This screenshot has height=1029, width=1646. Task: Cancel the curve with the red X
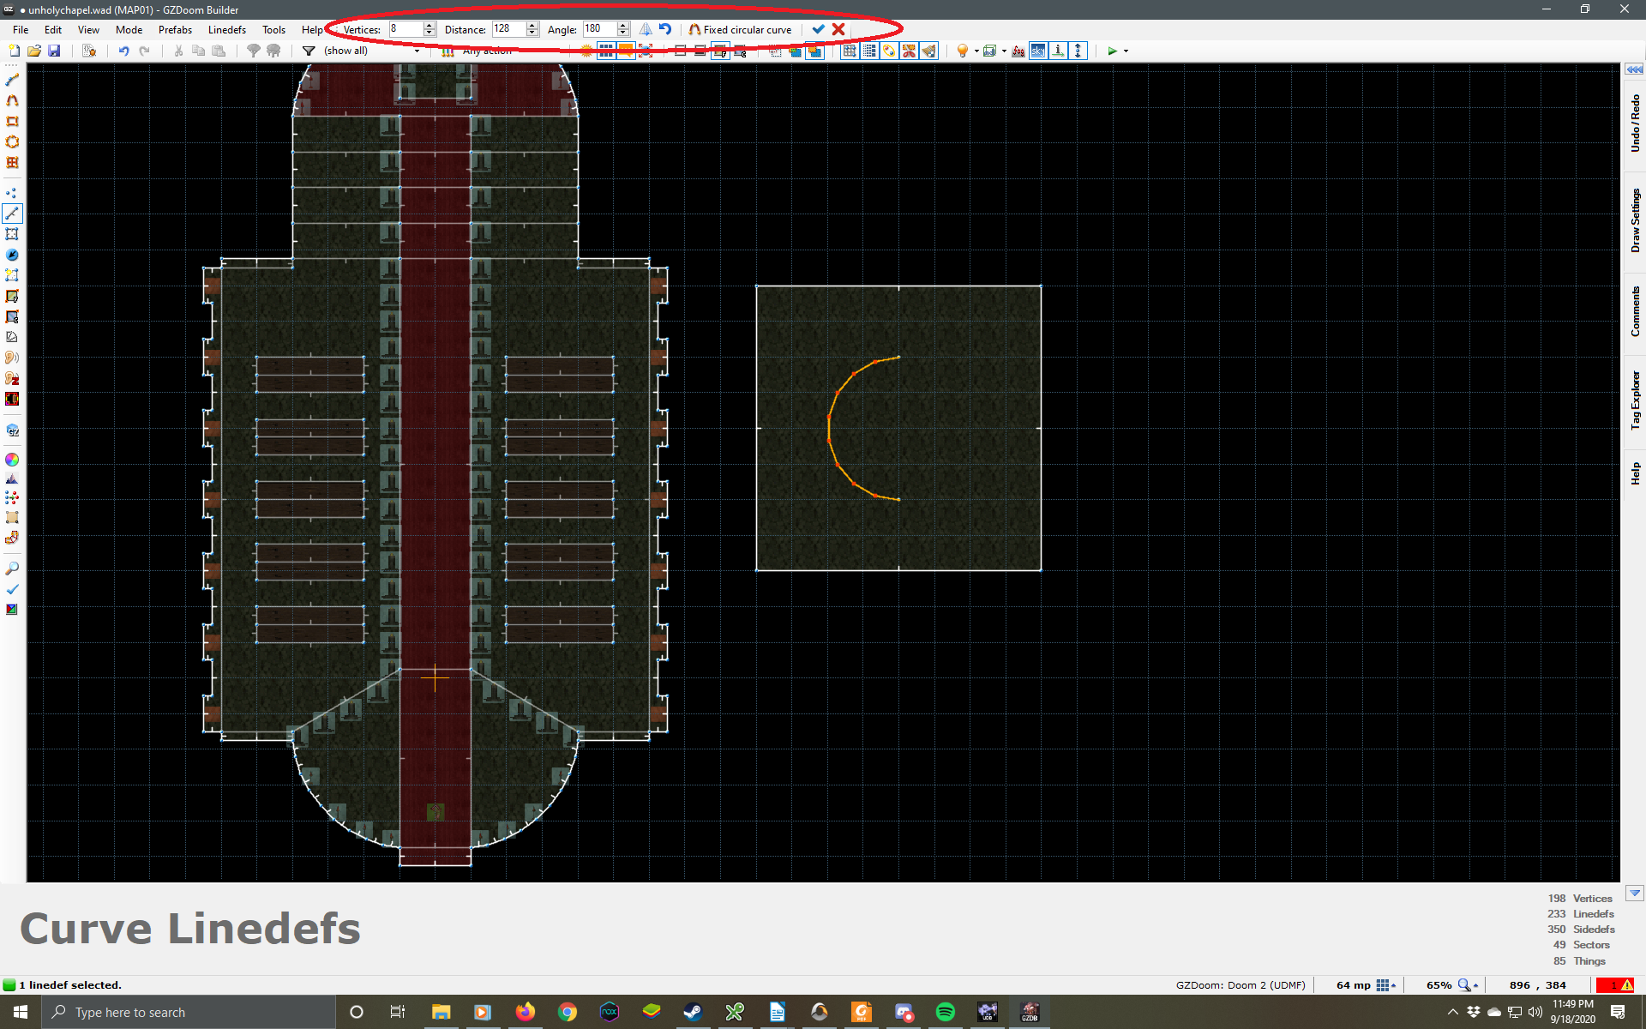(838, 29)
